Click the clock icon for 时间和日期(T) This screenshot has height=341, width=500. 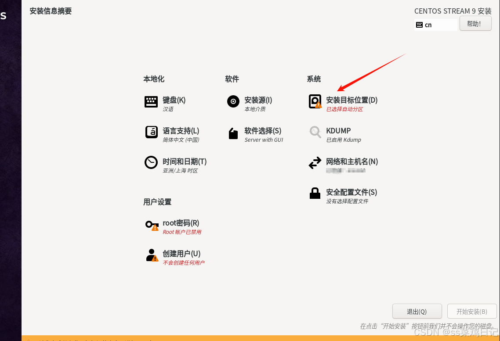coord(151,162)
